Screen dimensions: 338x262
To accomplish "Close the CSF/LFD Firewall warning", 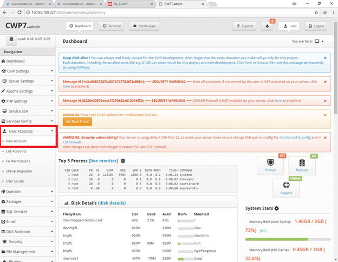I will click(326, 101).
